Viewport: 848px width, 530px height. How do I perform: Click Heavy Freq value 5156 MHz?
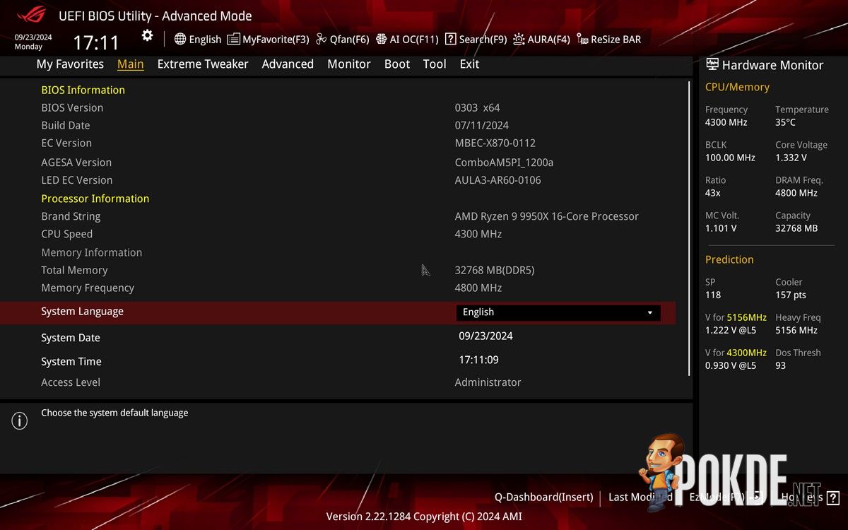(x=796, y=330)
